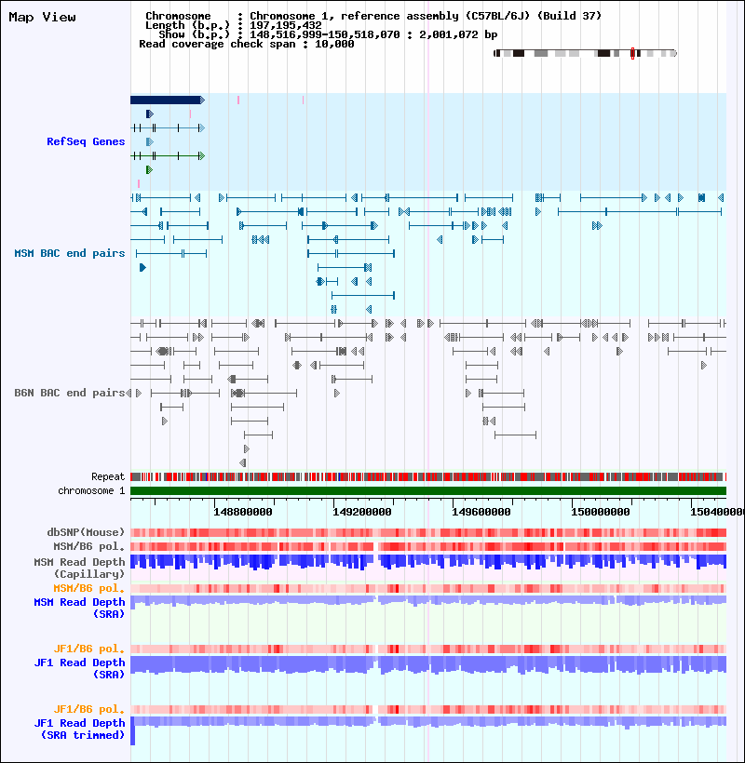Open the MSM Read Depth (SRA) label
This screenshot has height=763, width=745.
coord(79,608)
